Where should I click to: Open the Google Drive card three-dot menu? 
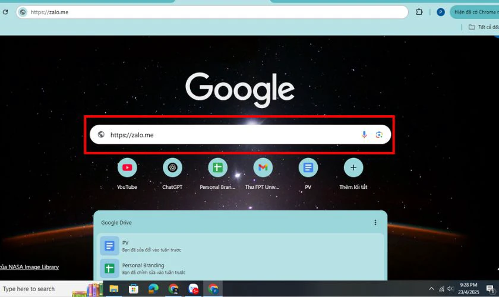375,223
